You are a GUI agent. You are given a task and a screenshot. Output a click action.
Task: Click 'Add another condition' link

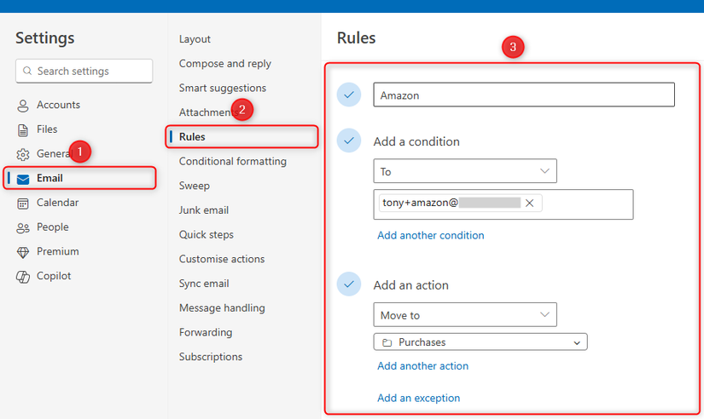431,236
